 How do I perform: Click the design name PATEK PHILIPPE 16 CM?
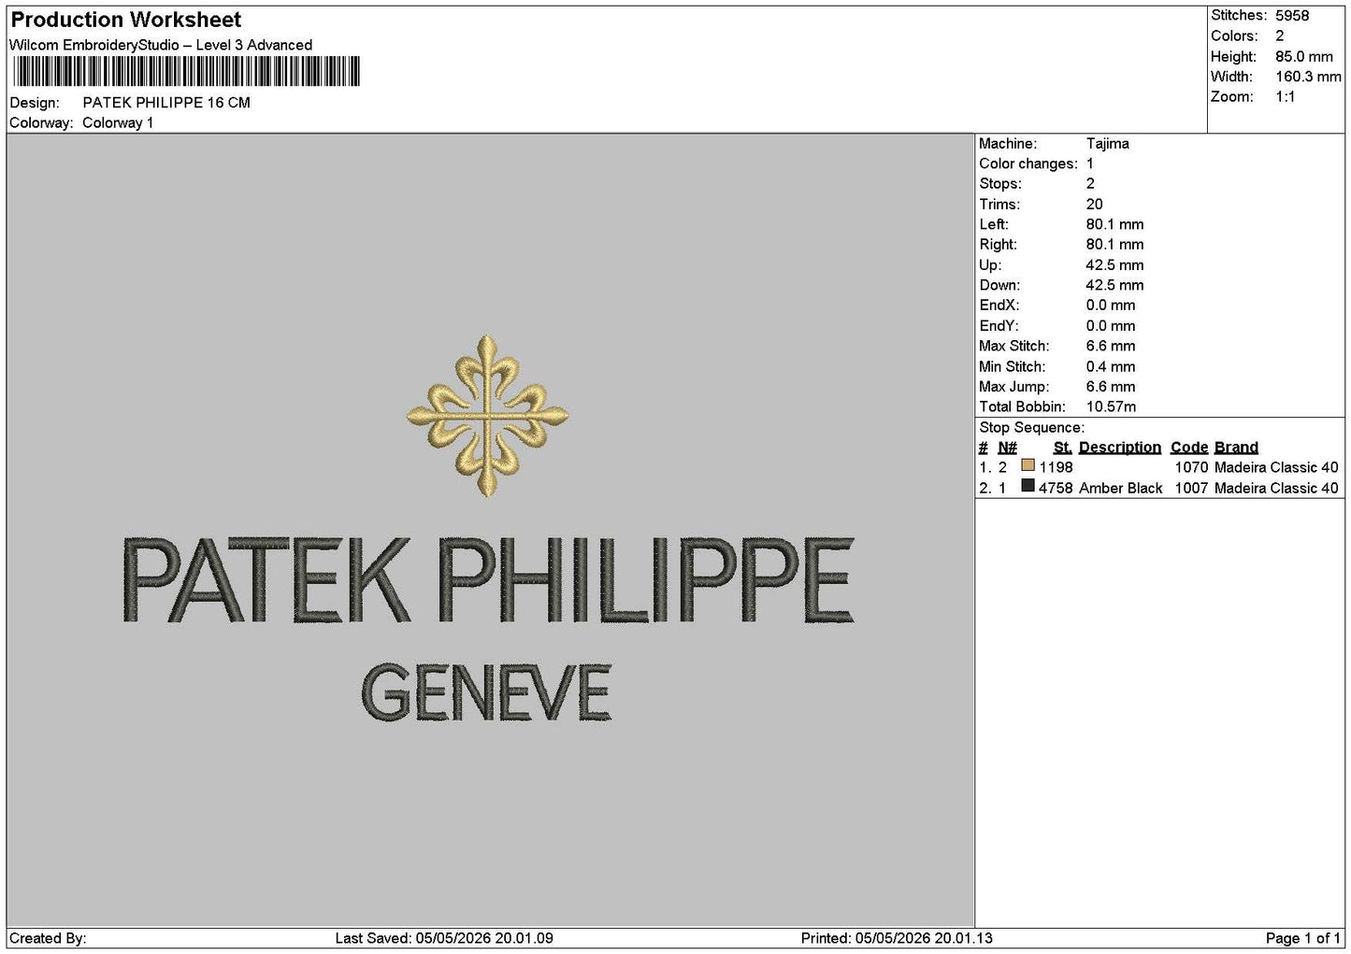point(166,103)
